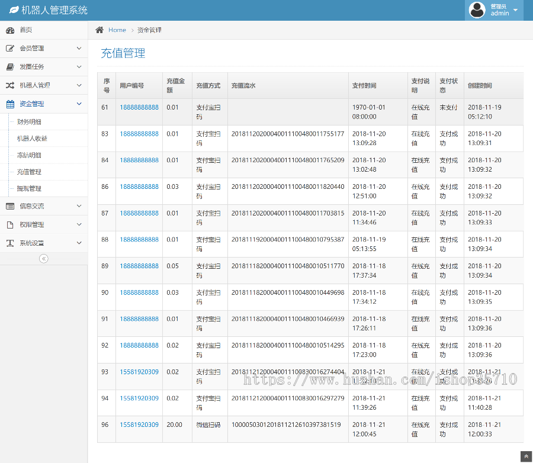The width and height of the screenshot is (533, 463).
Task: Click the 支付成功 status in row 94
Action: pos(449,403)
